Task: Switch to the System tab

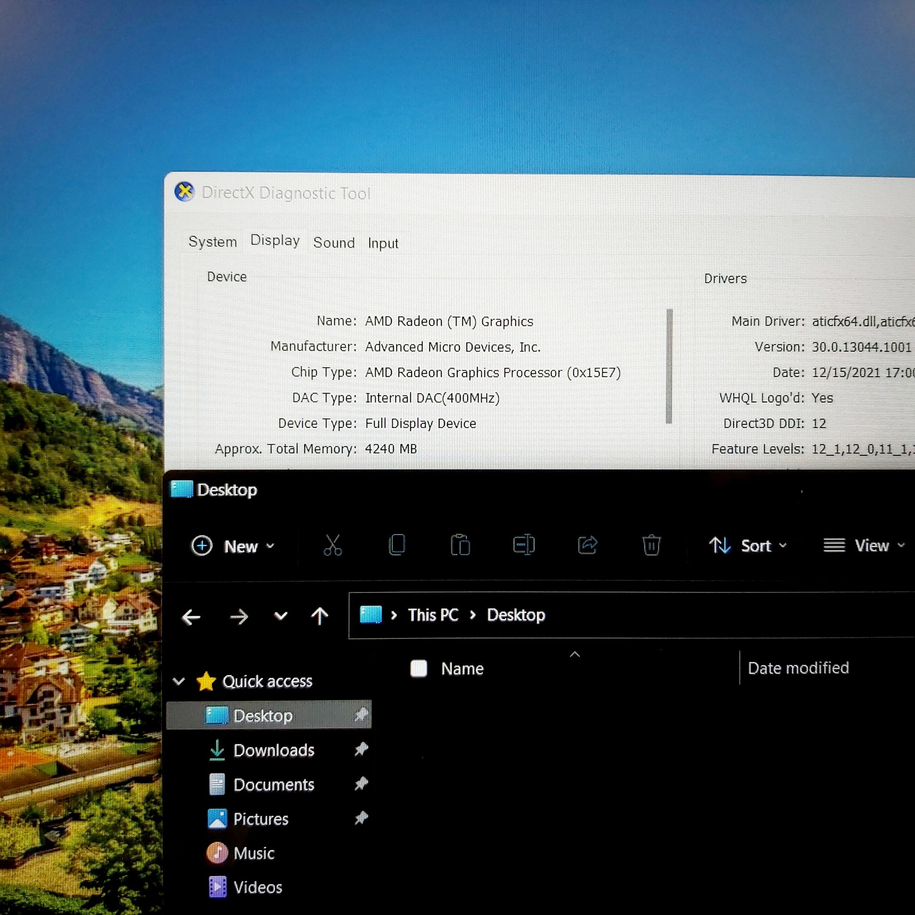Action: 213,242
